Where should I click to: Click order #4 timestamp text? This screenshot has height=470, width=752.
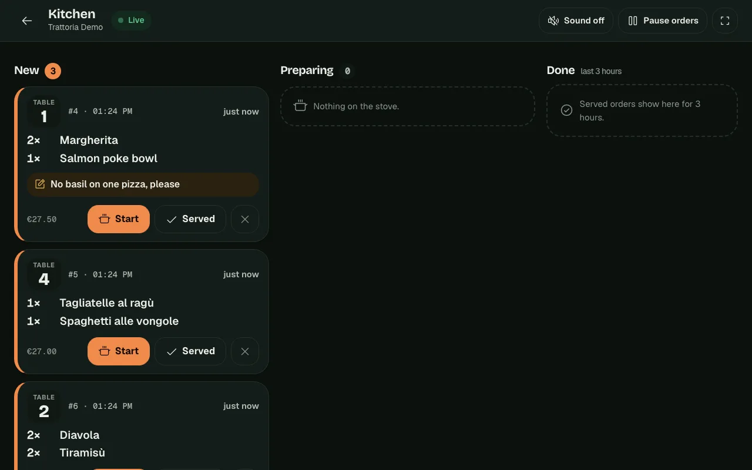[100, 112]
